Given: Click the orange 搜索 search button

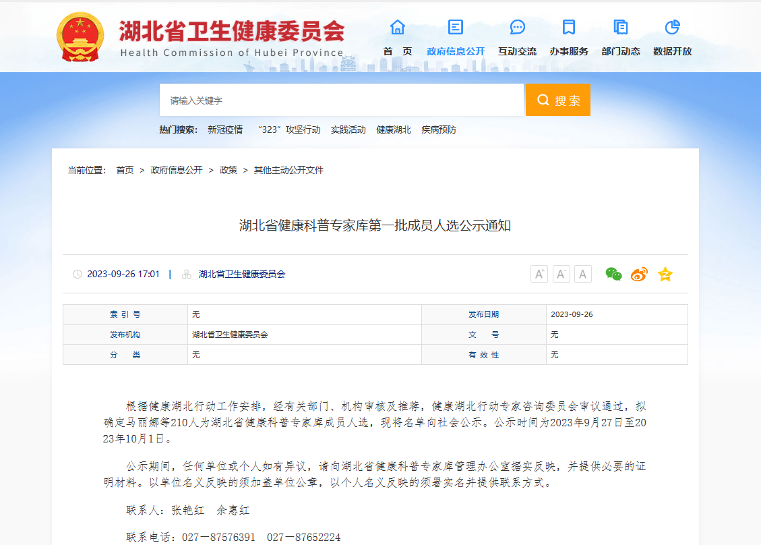Looking at the screenshot, I should [558, 100].
